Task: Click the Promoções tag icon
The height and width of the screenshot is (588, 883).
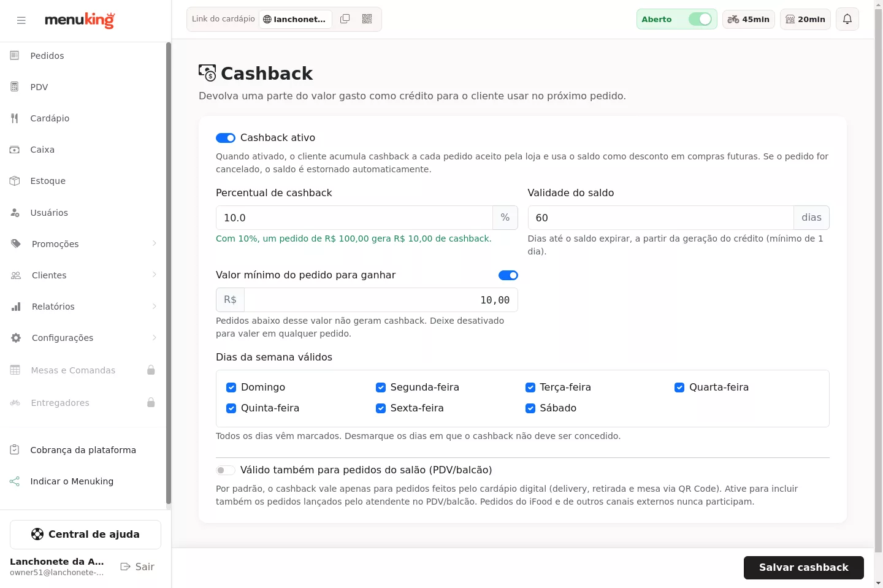Action: [x=16, y=244]
